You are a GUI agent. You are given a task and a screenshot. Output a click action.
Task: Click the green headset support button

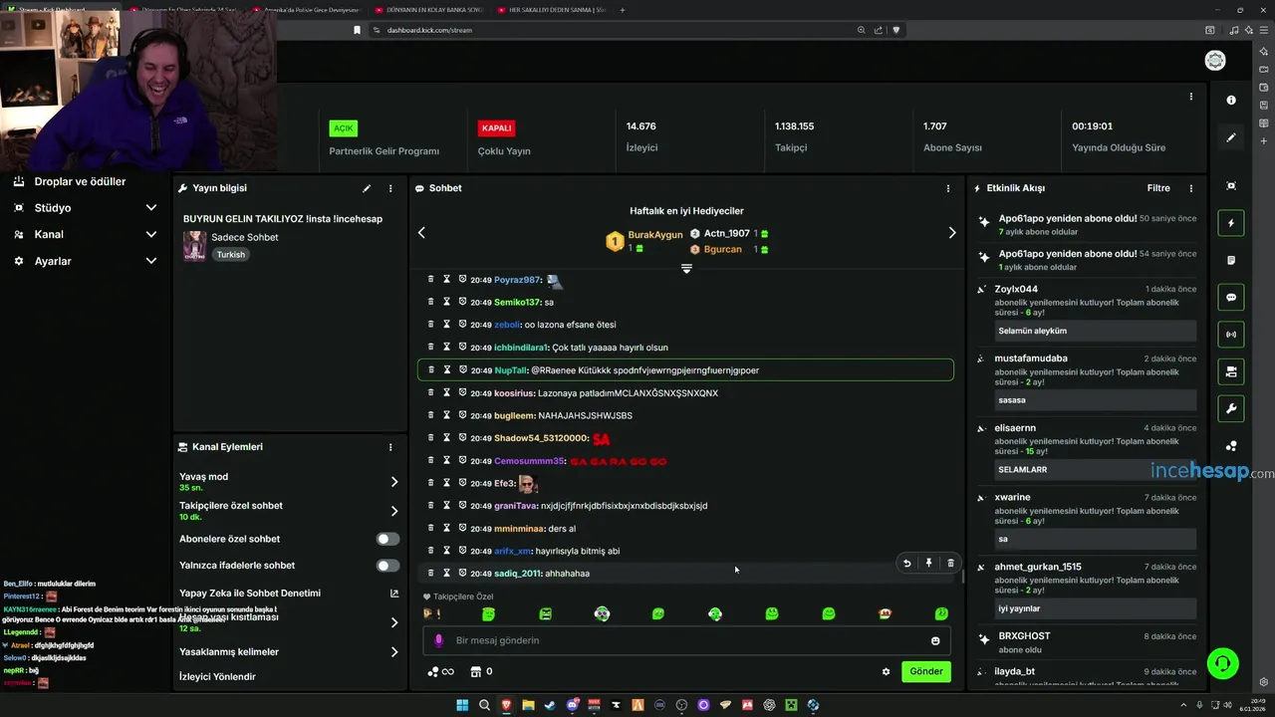(x=1222, y=663)
